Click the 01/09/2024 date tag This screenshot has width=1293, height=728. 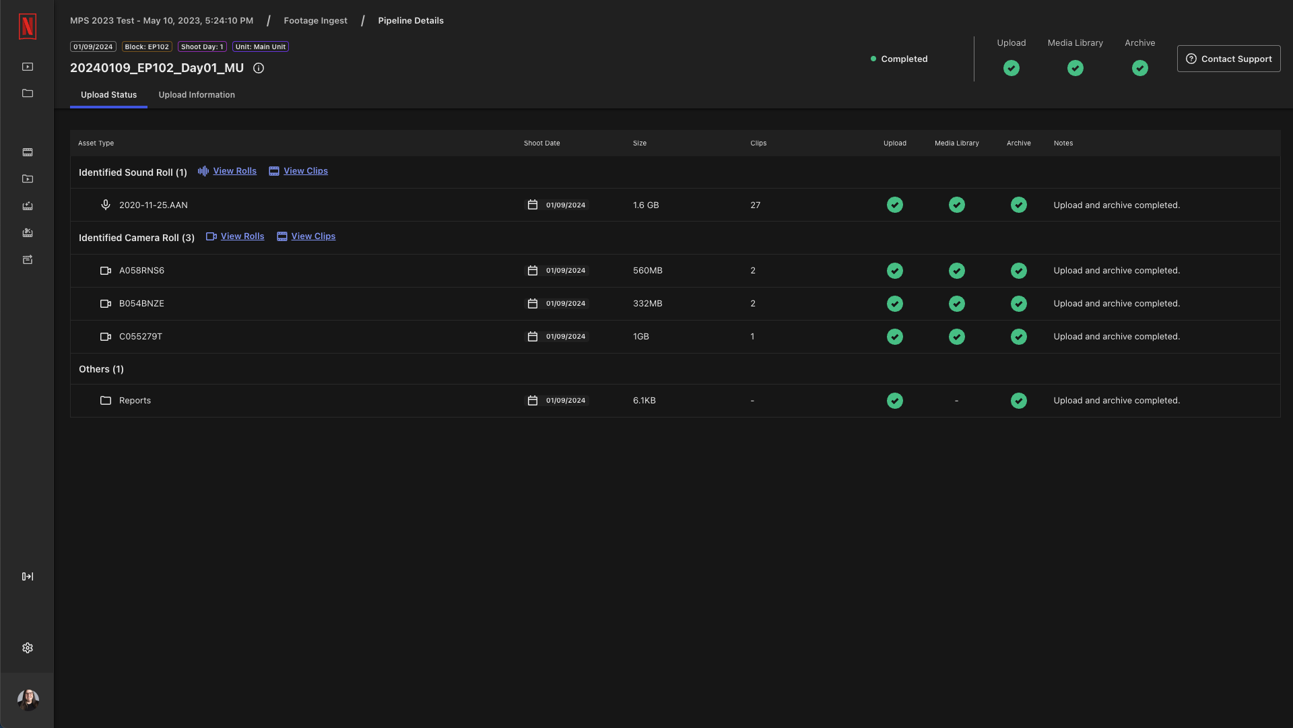tap(93, 46)
